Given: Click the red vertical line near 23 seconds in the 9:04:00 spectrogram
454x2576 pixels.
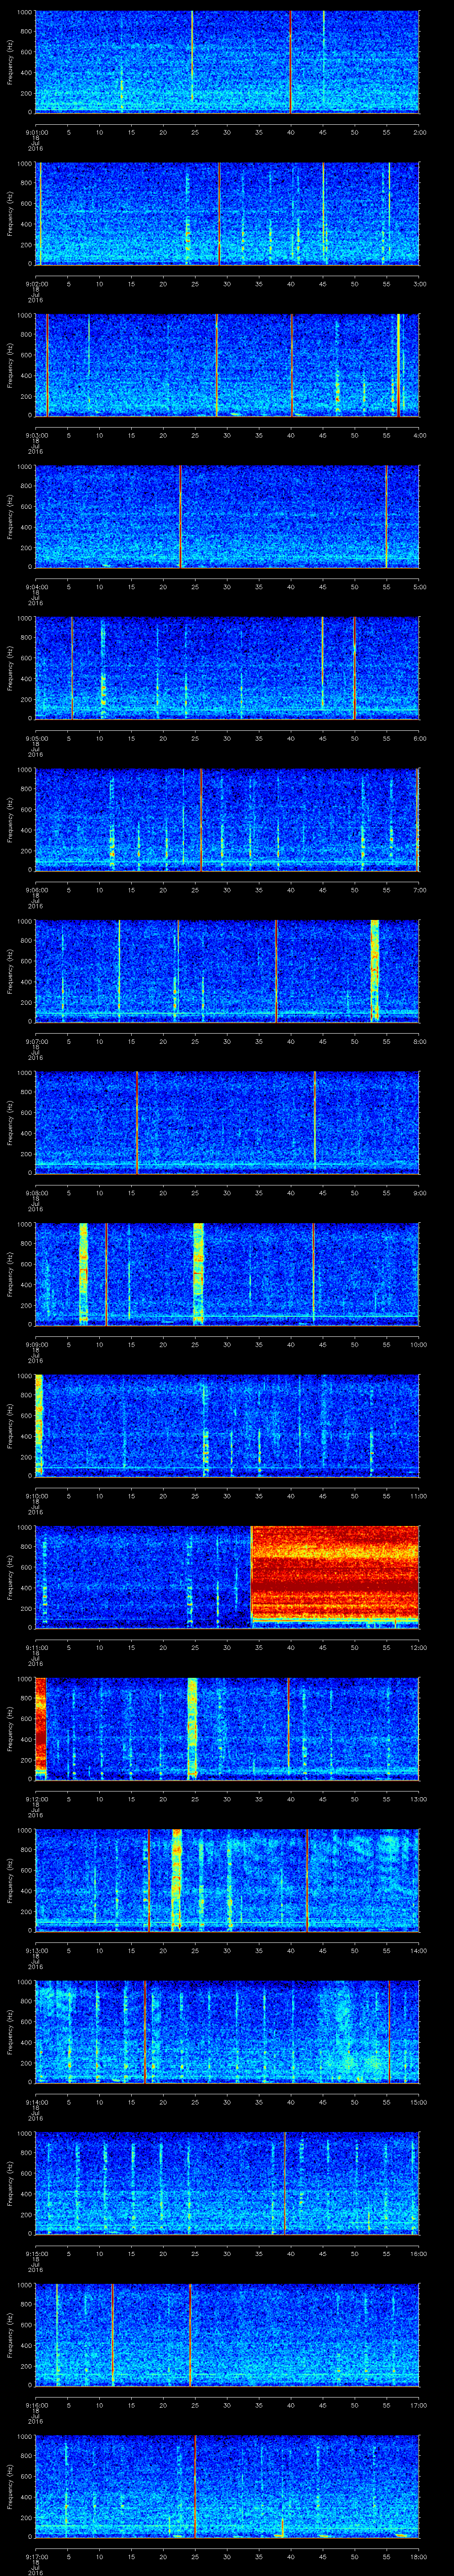Looking at the screenshot, I should (180, 516).
